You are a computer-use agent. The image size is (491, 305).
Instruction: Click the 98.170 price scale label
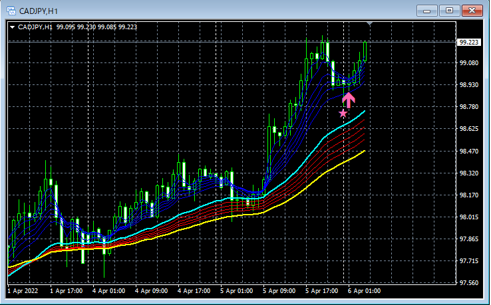[x=469, y=195]
